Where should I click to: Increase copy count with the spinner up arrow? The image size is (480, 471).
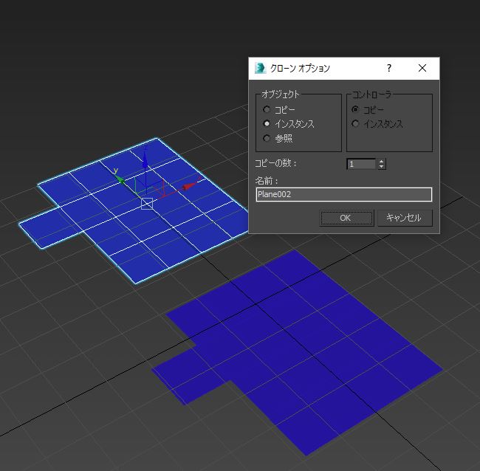tap(381, 161)
